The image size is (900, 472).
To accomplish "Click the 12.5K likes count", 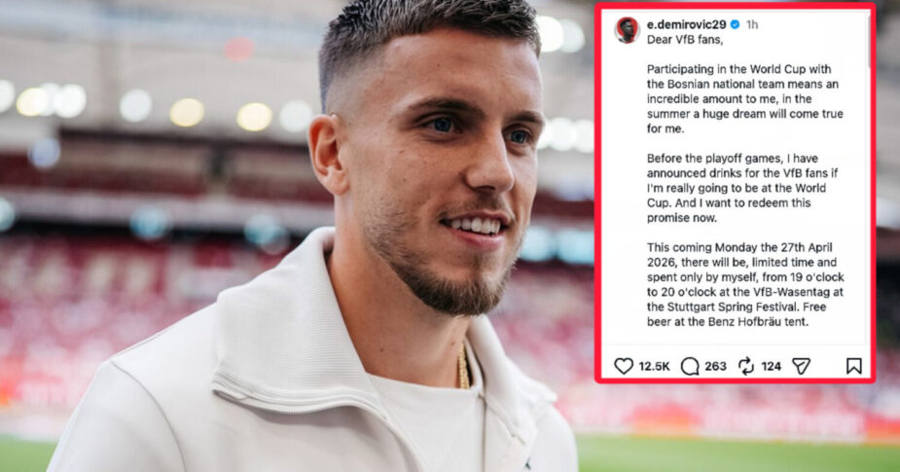I will pyautogui.click(x=654, y=366).
